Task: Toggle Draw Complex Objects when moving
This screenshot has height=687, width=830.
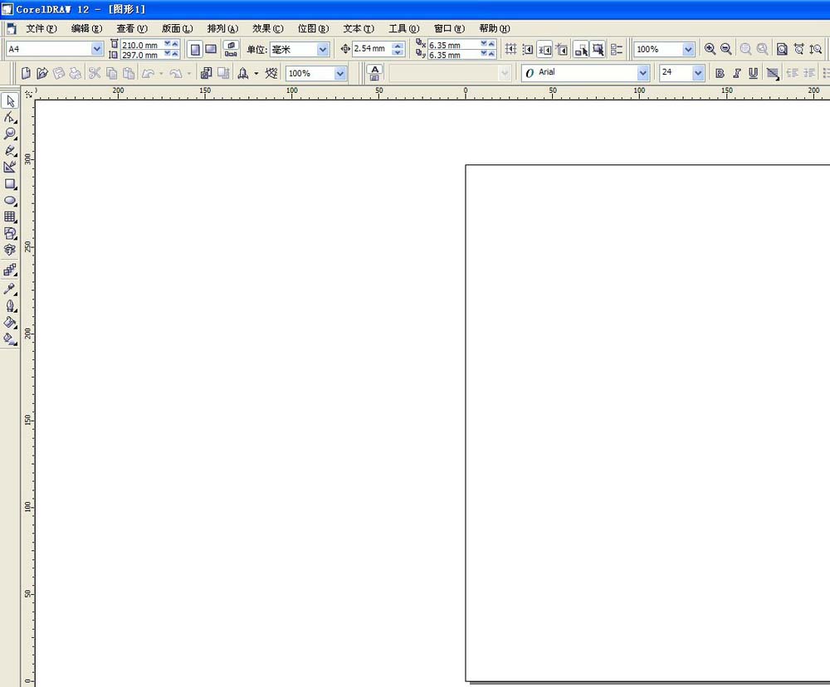Action: coord(581,49)
